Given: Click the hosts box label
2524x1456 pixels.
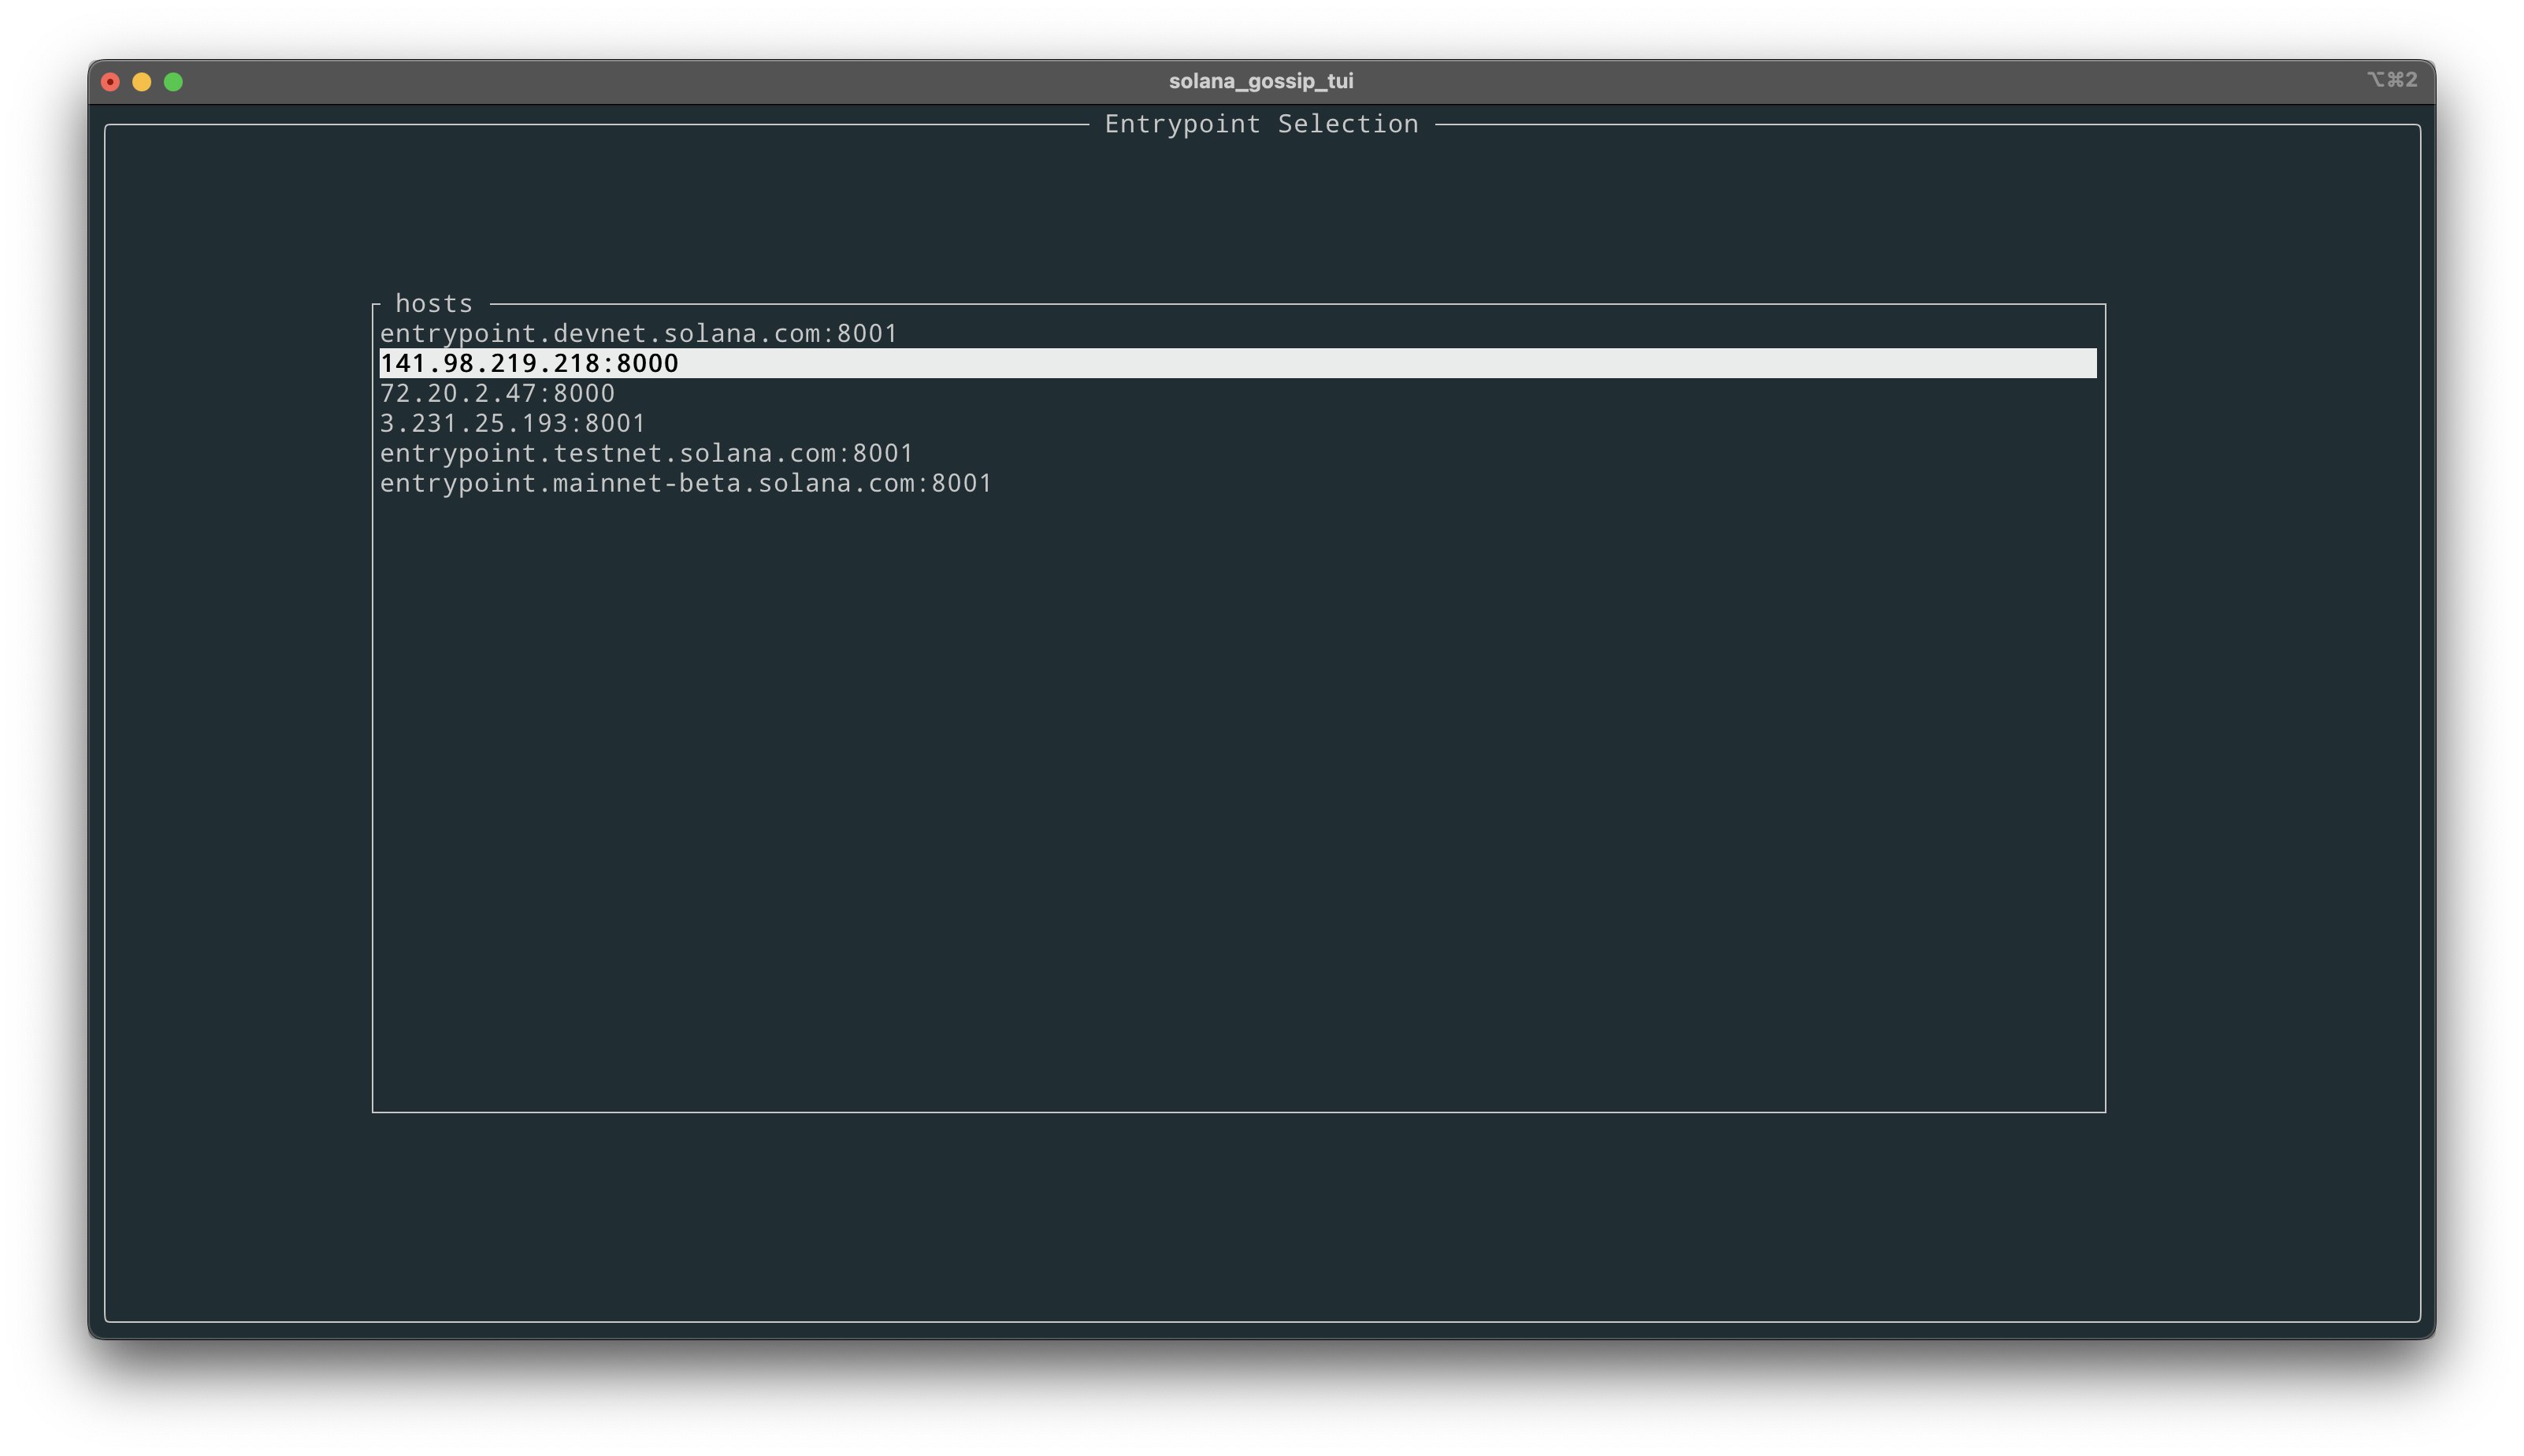Looking at the screenshot, I should point(432,303).
